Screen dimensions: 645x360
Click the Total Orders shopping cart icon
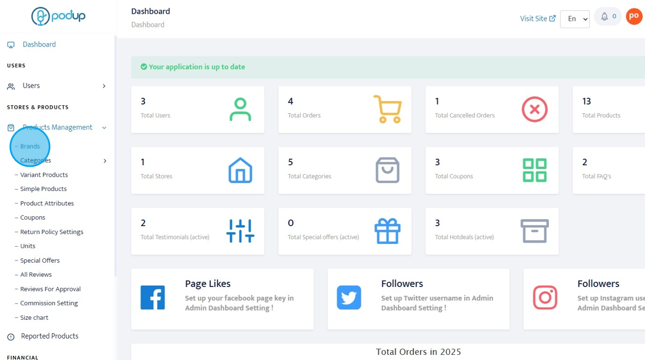click(x=387, y=109)
